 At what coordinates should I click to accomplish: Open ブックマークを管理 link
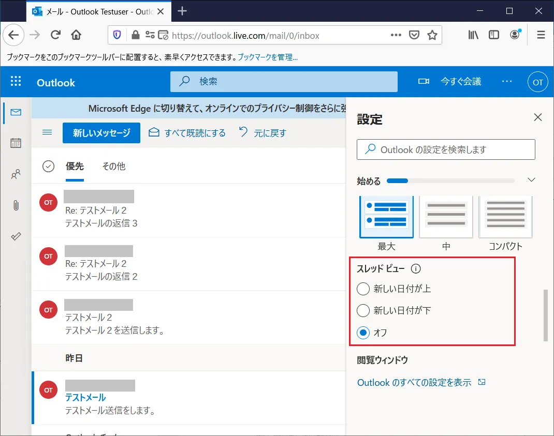point(268,57)
